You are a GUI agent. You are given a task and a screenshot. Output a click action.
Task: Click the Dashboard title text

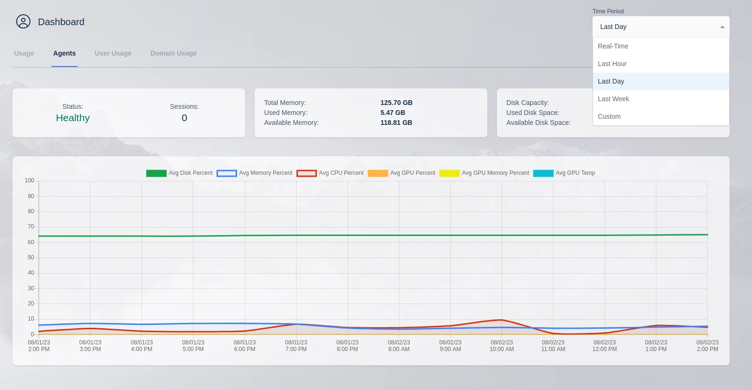[61, 22]
